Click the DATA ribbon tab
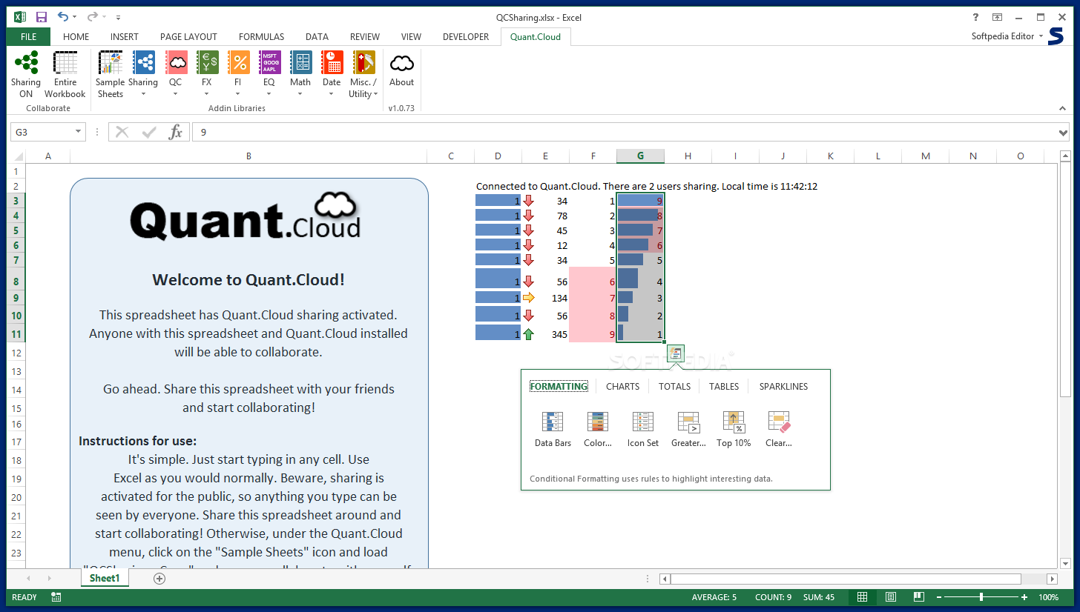Viewport: 1080px width, 612px height. tap(317, 36)
